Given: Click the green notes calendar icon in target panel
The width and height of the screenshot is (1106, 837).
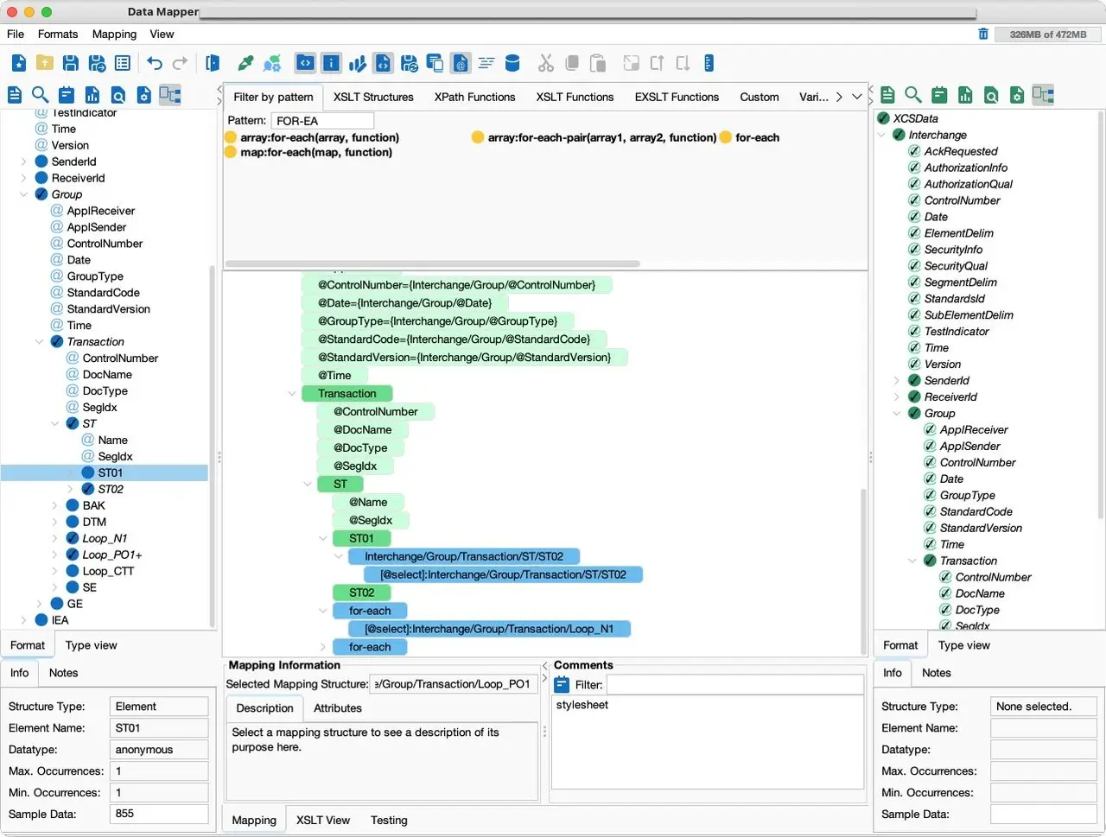Looking at the screenshot, I should (939, 95).
